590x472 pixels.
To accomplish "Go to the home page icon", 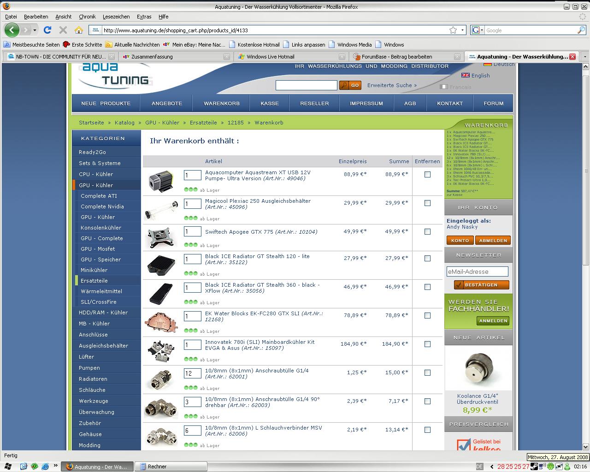I will click(79, 30).
